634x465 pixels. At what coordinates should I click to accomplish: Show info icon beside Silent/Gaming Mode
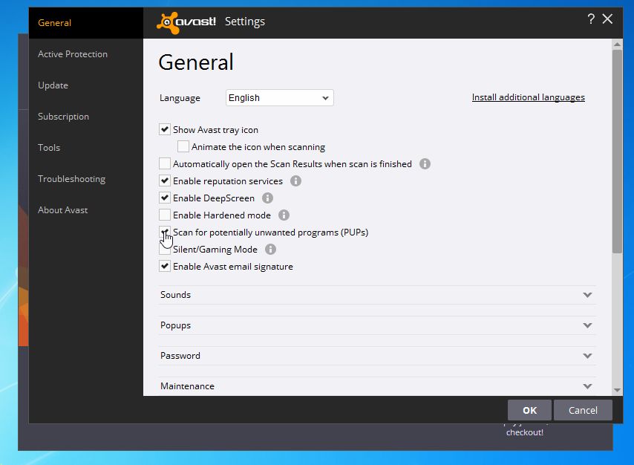(x=270, y=250)
